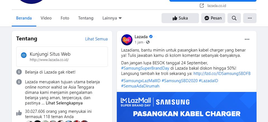Click the public audience globe icon under post
The image size is (268, 122).
148,42
